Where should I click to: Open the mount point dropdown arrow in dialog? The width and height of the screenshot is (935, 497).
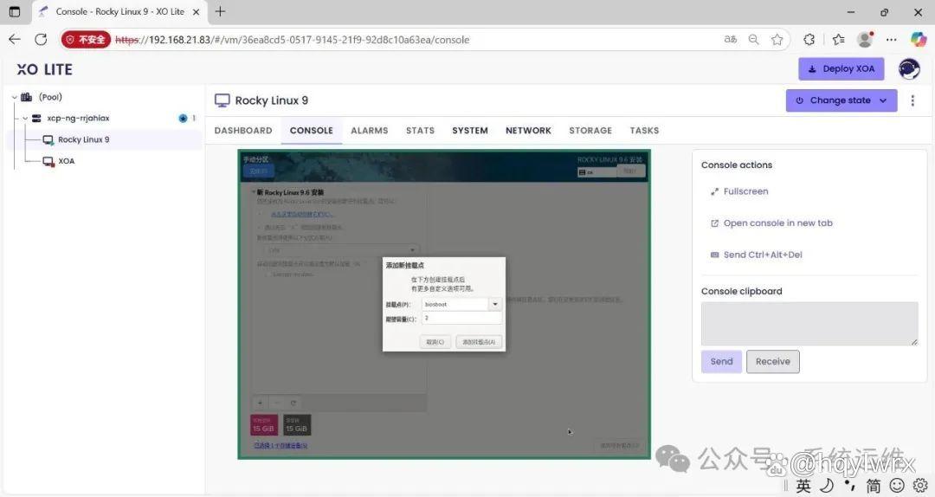coord(495,304)
